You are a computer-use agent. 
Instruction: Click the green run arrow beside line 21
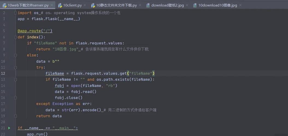(x=9, y=128)
